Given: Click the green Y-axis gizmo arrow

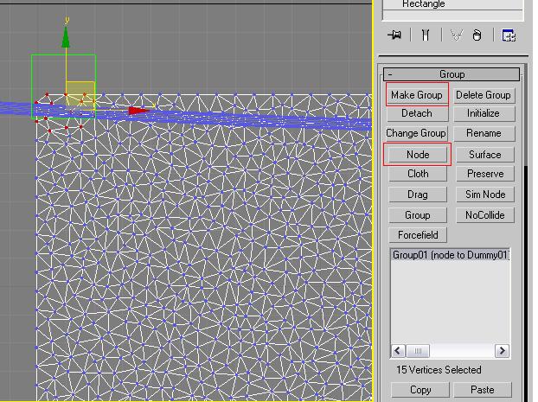Looking at the screenshot, I should pos(66,36).
